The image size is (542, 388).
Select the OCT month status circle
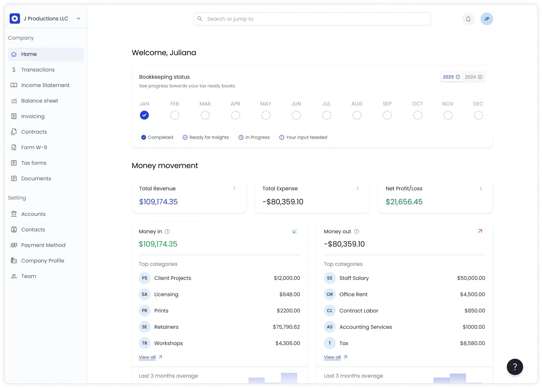click(x=418, y=115)
